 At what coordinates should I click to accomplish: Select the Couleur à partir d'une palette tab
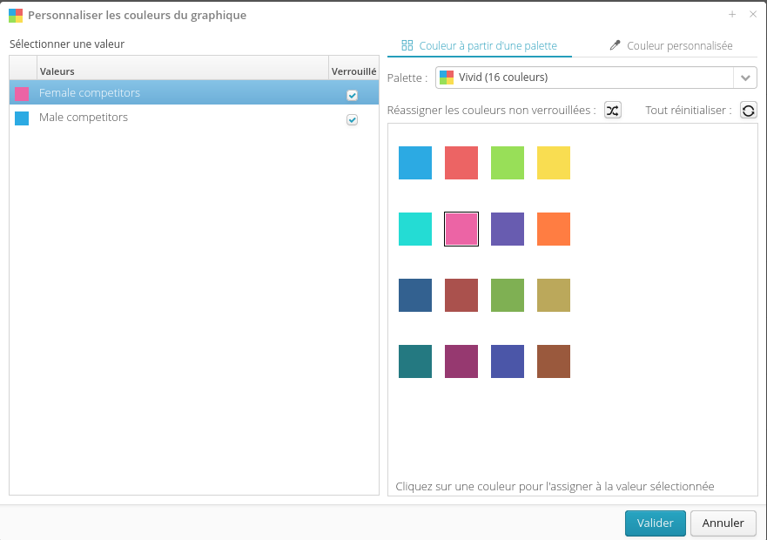pos(479,45)
